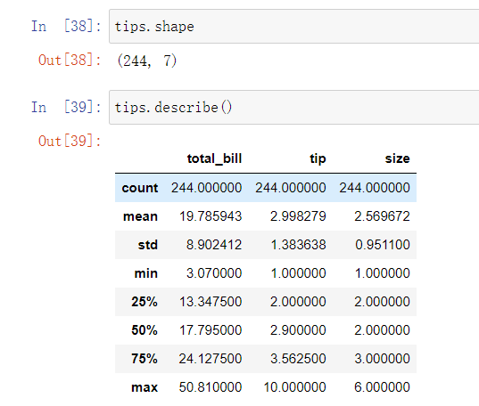Select tip max value 10.000000
Screen dimensions: 479x406
tap(294, 387)
